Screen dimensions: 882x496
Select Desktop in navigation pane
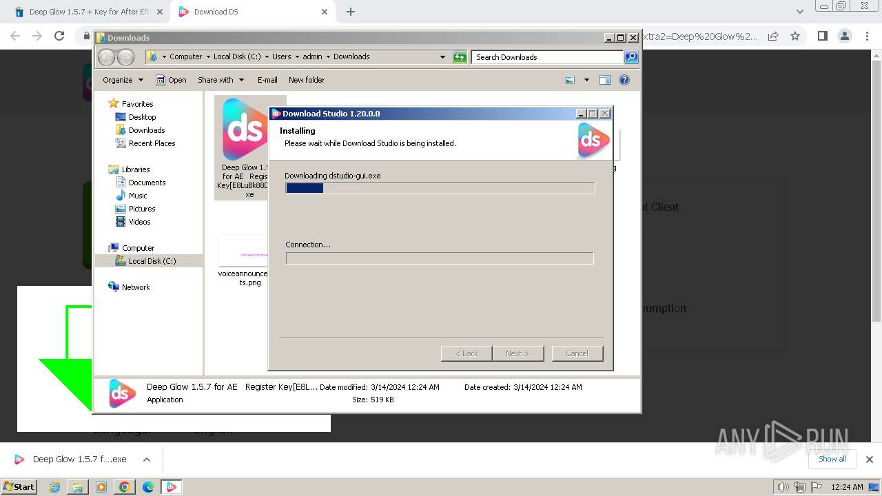click(142, 117)
